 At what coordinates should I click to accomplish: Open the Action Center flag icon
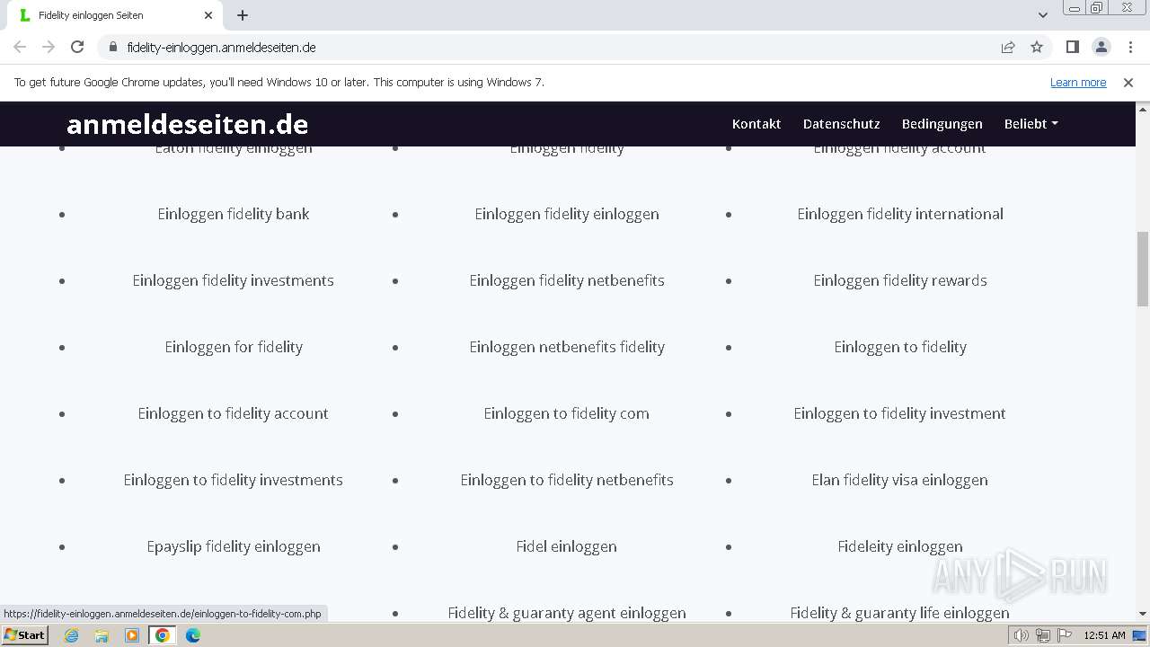(1065, 635)
